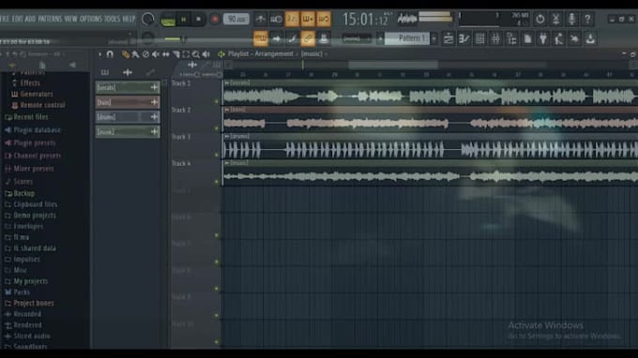Click the download arrow tray icon

click(590, 38)
